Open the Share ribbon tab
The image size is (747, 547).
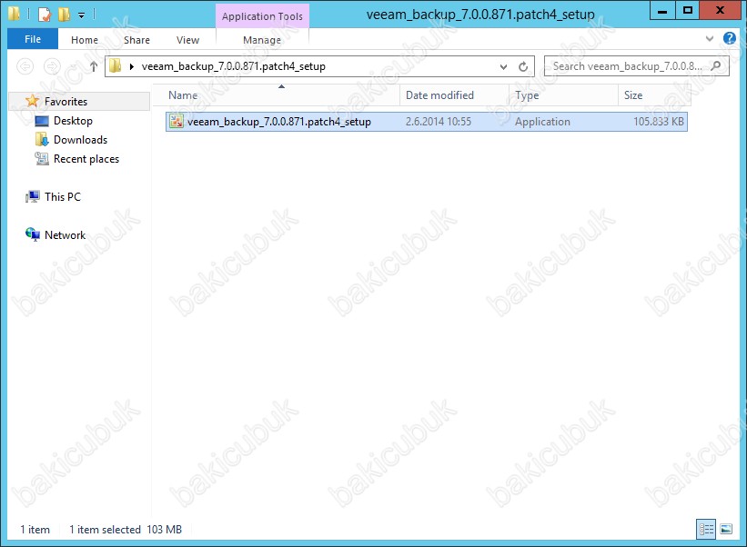coord(136,40)
